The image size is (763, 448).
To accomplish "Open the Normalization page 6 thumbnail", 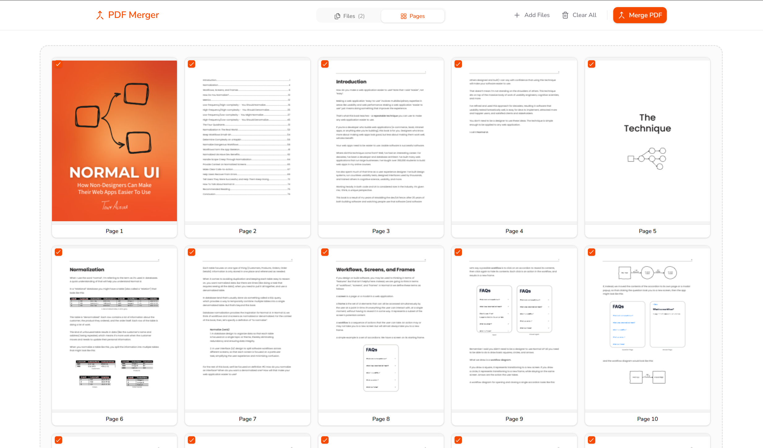I will 114,329.
